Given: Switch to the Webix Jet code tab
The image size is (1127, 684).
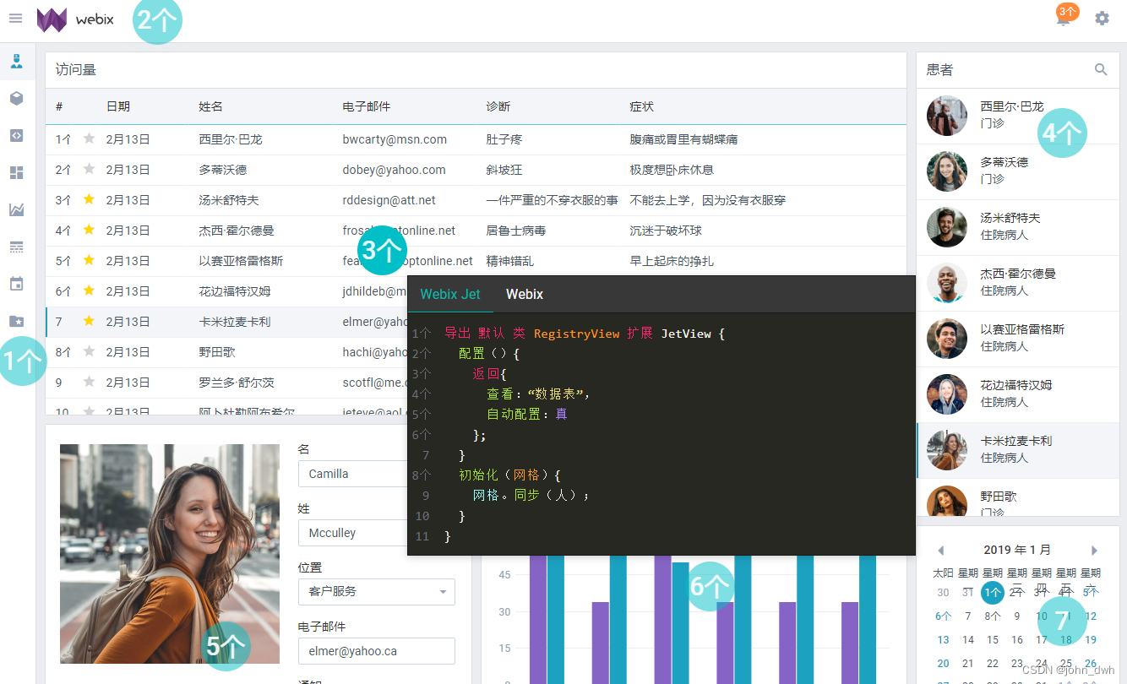Looking at the screenshot, I should coord(450,294).
